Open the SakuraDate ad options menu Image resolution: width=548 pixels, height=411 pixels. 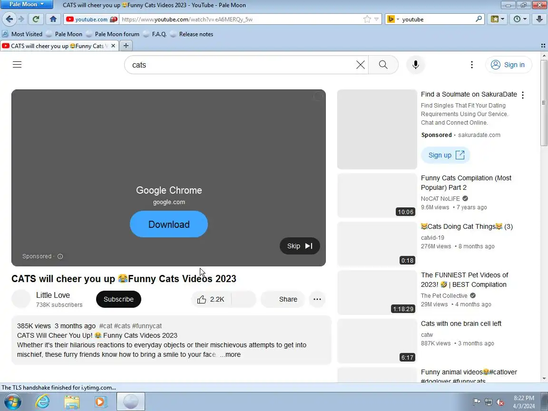(x=522, y=95)
